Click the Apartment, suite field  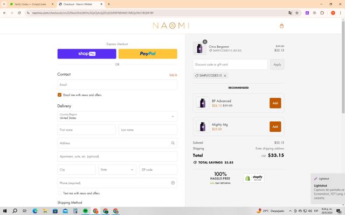117,156
